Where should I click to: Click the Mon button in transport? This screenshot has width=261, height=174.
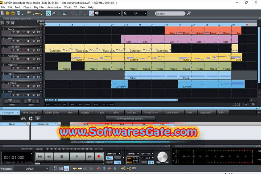pos(109,158)
